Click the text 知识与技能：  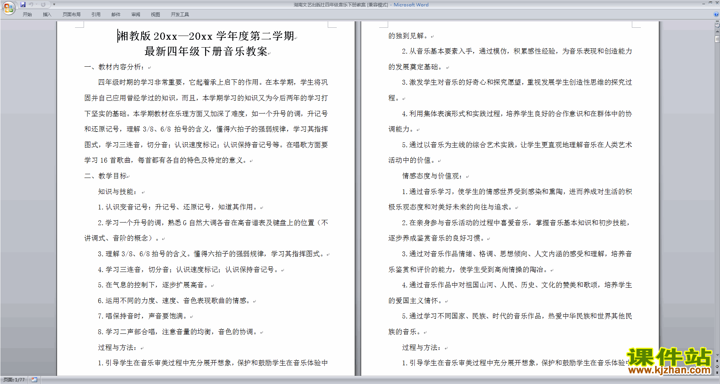[118, 192]
